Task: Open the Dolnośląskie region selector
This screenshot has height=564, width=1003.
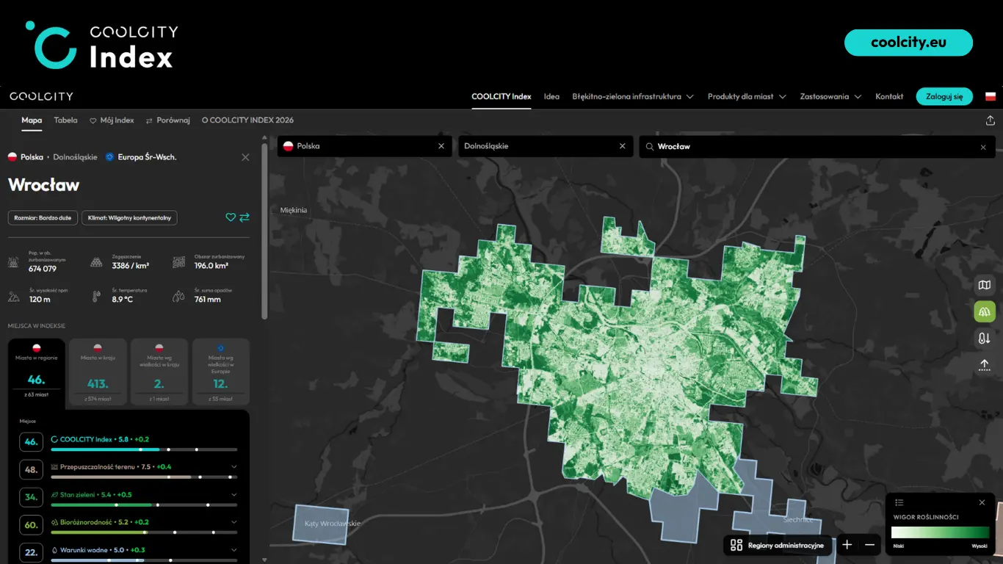Action: click(x=545, y=146)
